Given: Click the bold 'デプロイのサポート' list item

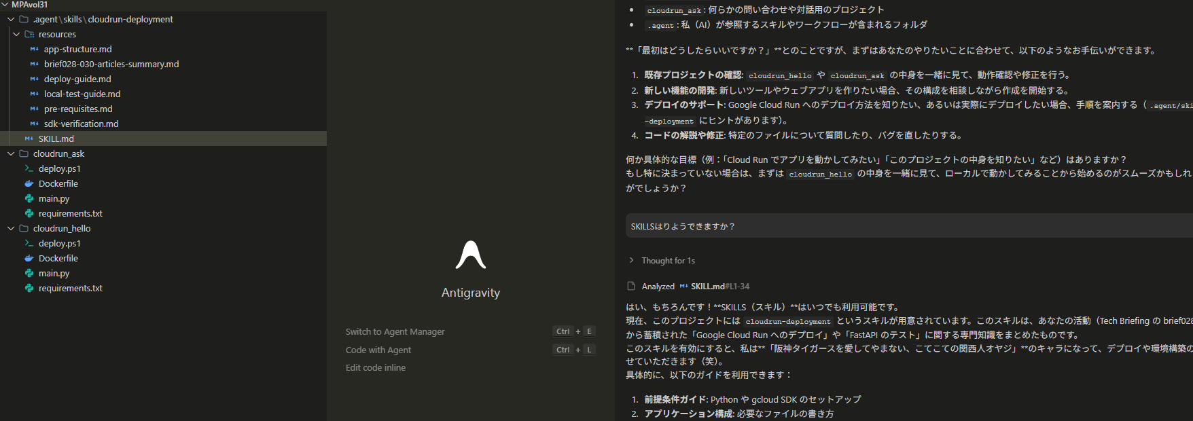Looking at the screenshot, I should click(684, 105).
